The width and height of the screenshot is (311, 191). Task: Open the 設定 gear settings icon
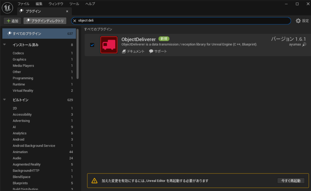298,21
